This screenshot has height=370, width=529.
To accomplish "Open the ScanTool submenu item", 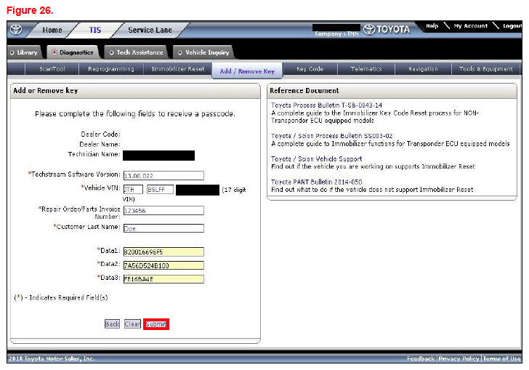I will (52, 69).
